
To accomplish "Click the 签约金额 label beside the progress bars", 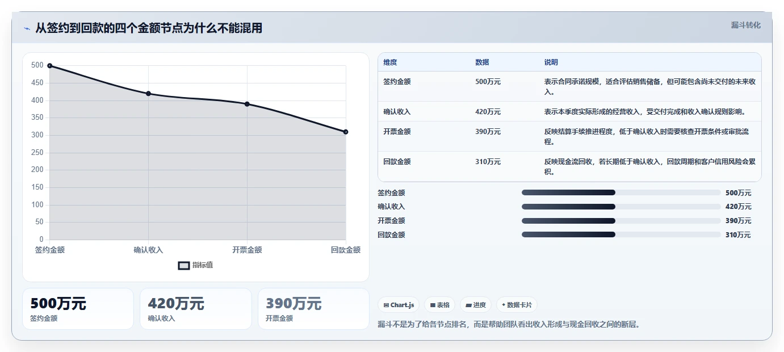I will pos(391,193).
